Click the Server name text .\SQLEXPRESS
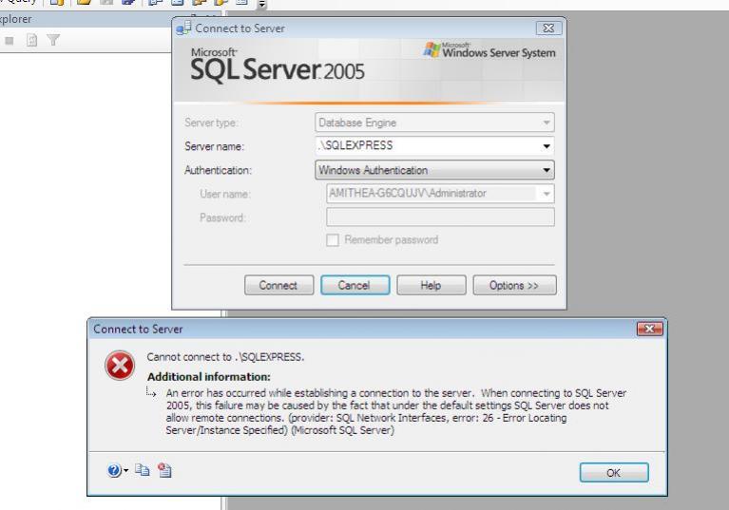 coord(355,145)
